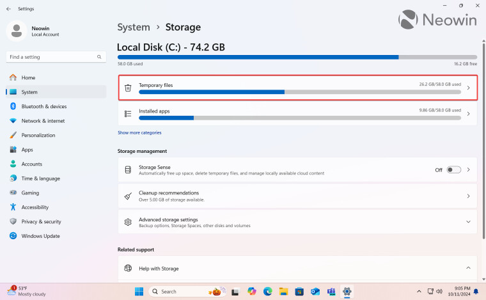Click the Storage Sense drive icon
Viewport: 486px width, 300px height.
(x=128, y=170)
